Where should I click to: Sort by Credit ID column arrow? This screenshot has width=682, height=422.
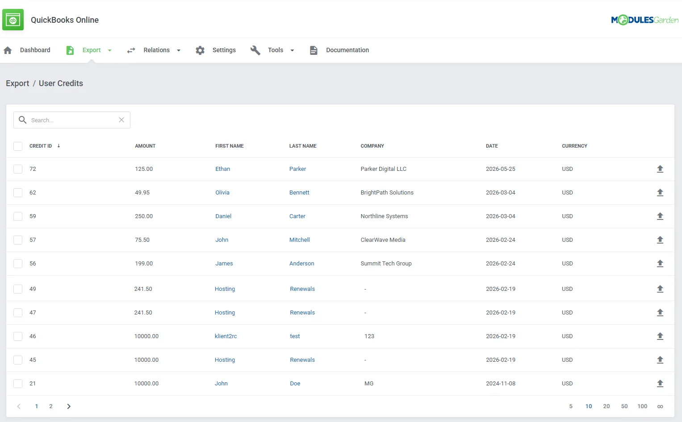(x=59, y=146)
